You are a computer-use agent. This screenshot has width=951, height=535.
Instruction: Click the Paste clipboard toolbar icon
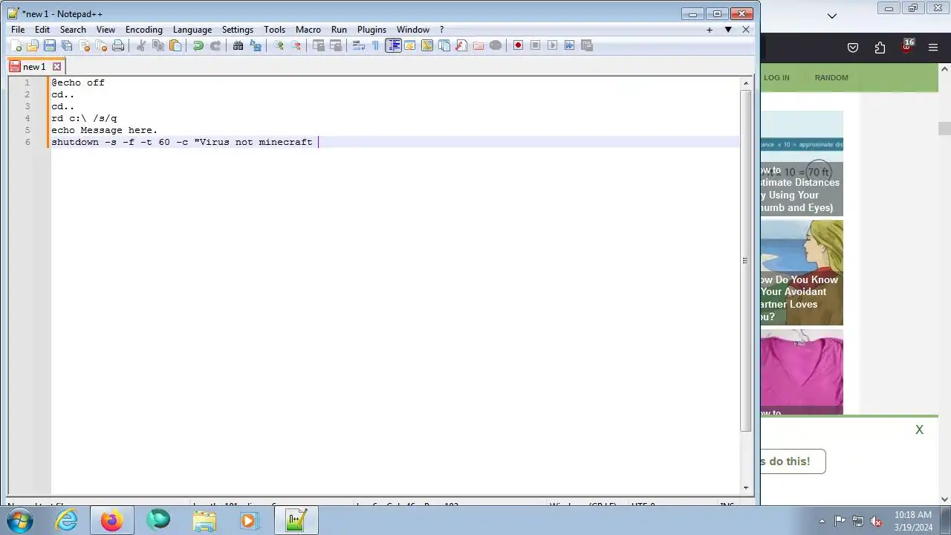pyautogui.click(x=175, y=45)
